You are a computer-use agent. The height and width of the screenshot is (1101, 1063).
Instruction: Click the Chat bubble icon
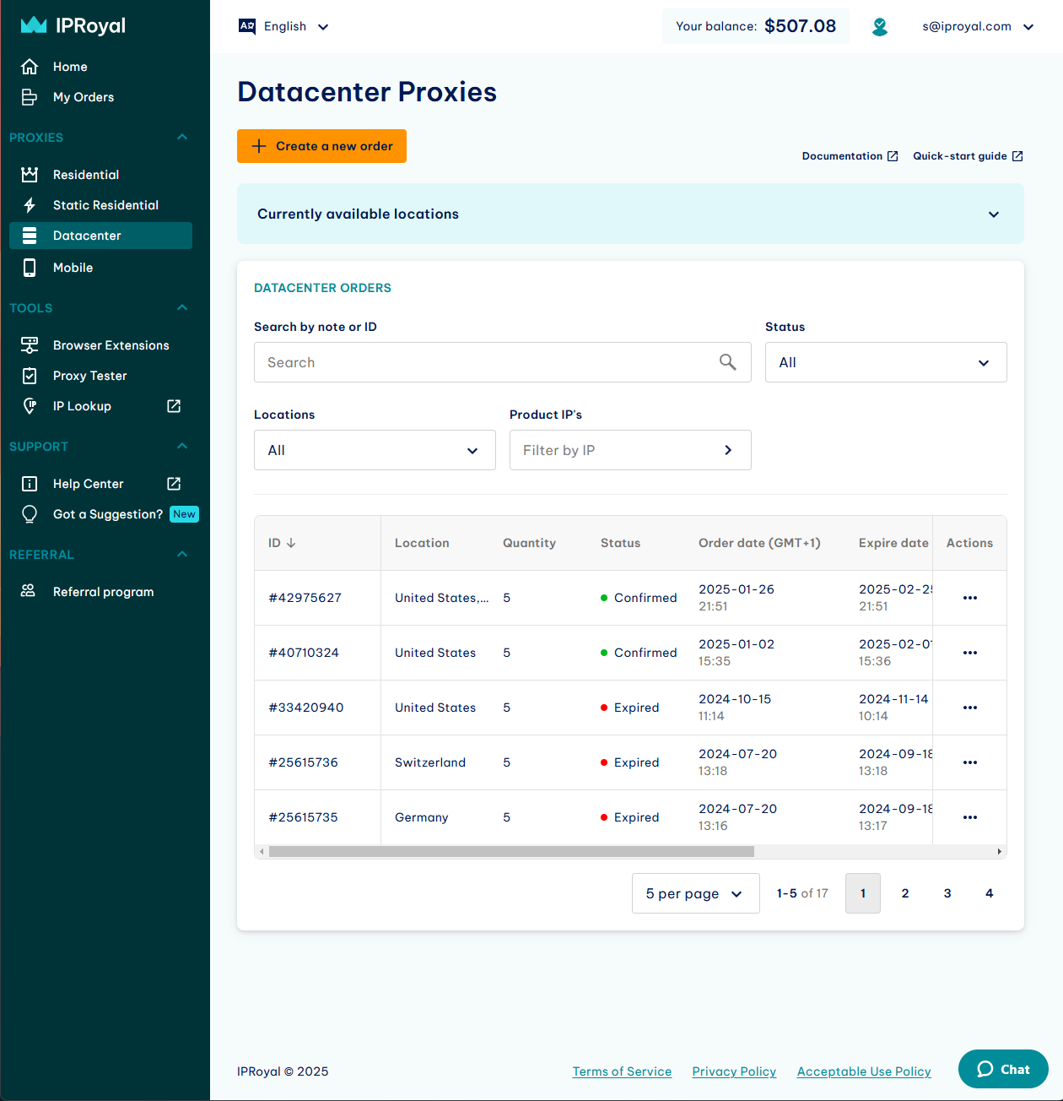tap(985, 1069)
